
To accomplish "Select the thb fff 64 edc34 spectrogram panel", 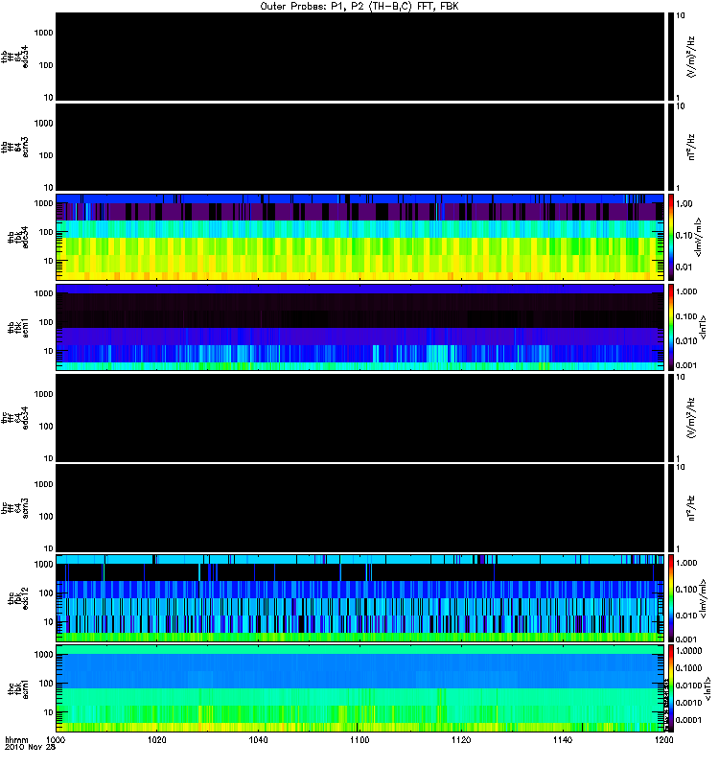I will pos(359,57).
